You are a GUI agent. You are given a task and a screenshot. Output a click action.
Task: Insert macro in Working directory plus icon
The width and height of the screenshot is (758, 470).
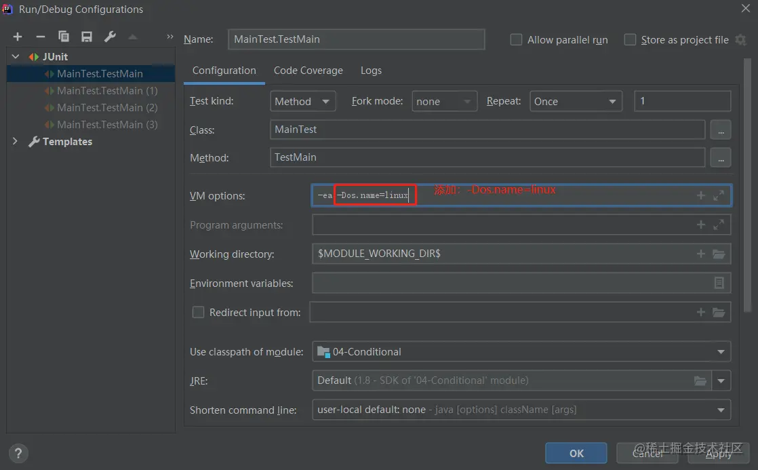coord(700,254)
